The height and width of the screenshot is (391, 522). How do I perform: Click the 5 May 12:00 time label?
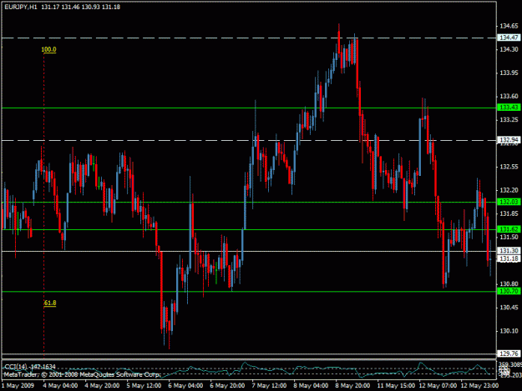(x=144, y=386)
